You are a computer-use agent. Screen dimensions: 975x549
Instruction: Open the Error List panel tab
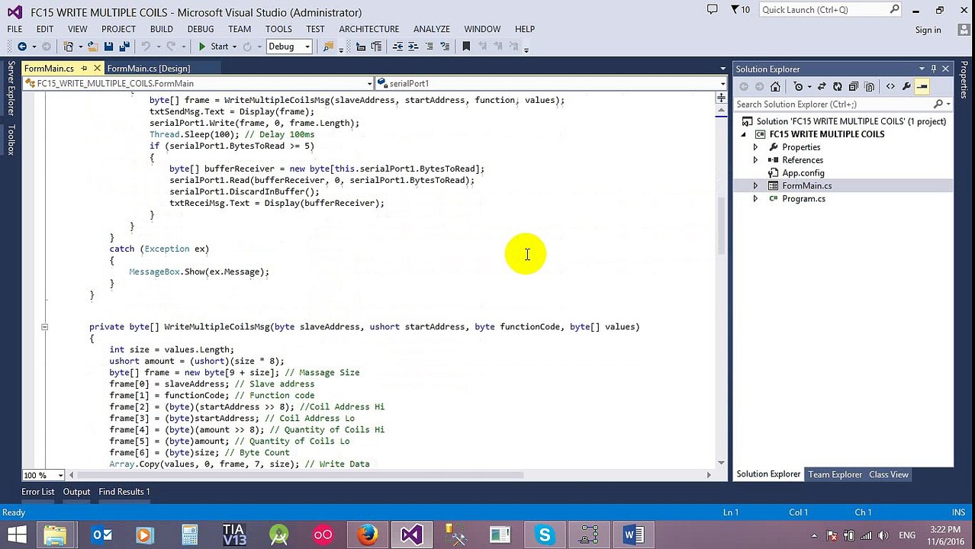pos(38,492)
